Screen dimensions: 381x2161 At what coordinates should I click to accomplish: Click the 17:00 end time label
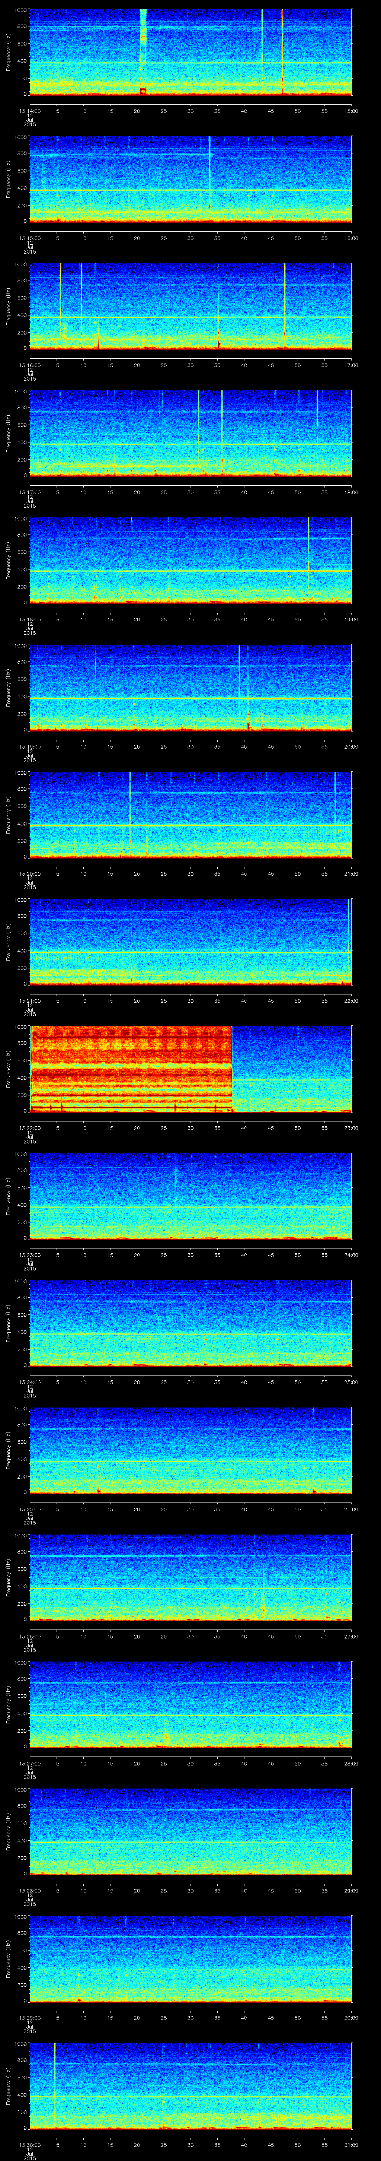tap(352, 365)
